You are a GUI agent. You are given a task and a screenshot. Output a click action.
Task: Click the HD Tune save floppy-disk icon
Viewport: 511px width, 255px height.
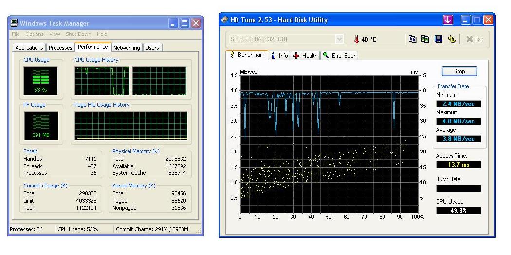pos(438,39)
